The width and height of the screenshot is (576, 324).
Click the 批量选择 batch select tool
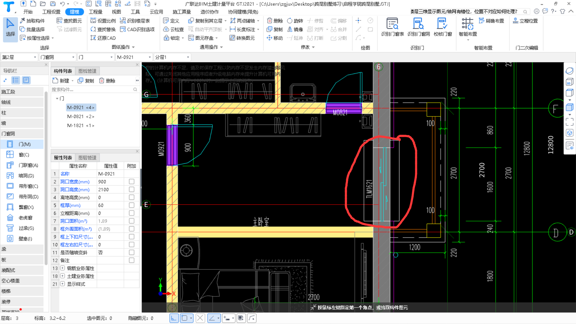coord(32,29)
